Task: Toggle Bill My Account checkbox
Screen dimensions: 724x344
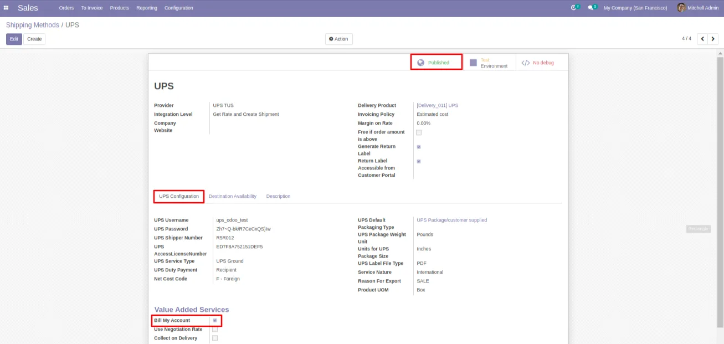Action: [215, 320]
